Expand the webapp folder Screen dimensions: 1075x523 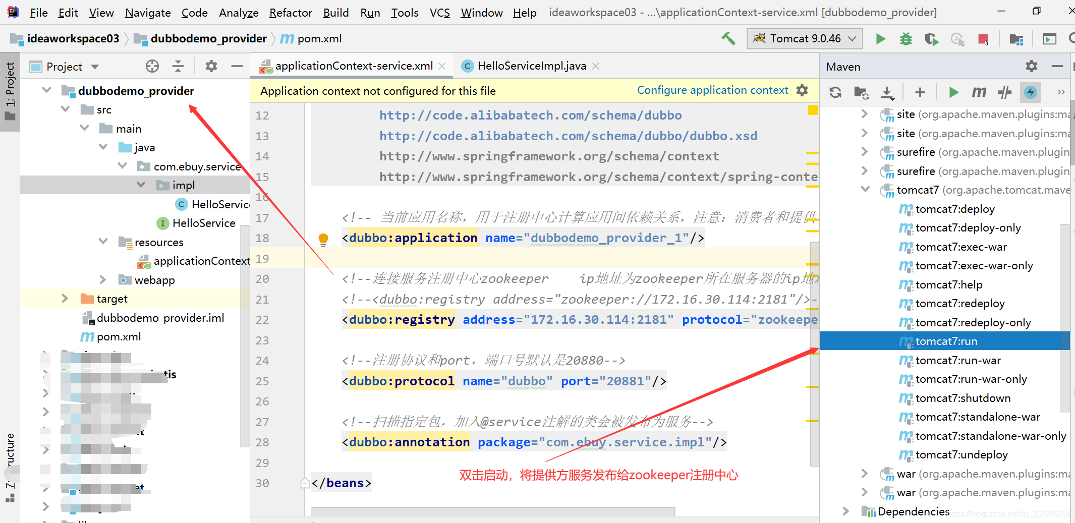tap(103, 279)
